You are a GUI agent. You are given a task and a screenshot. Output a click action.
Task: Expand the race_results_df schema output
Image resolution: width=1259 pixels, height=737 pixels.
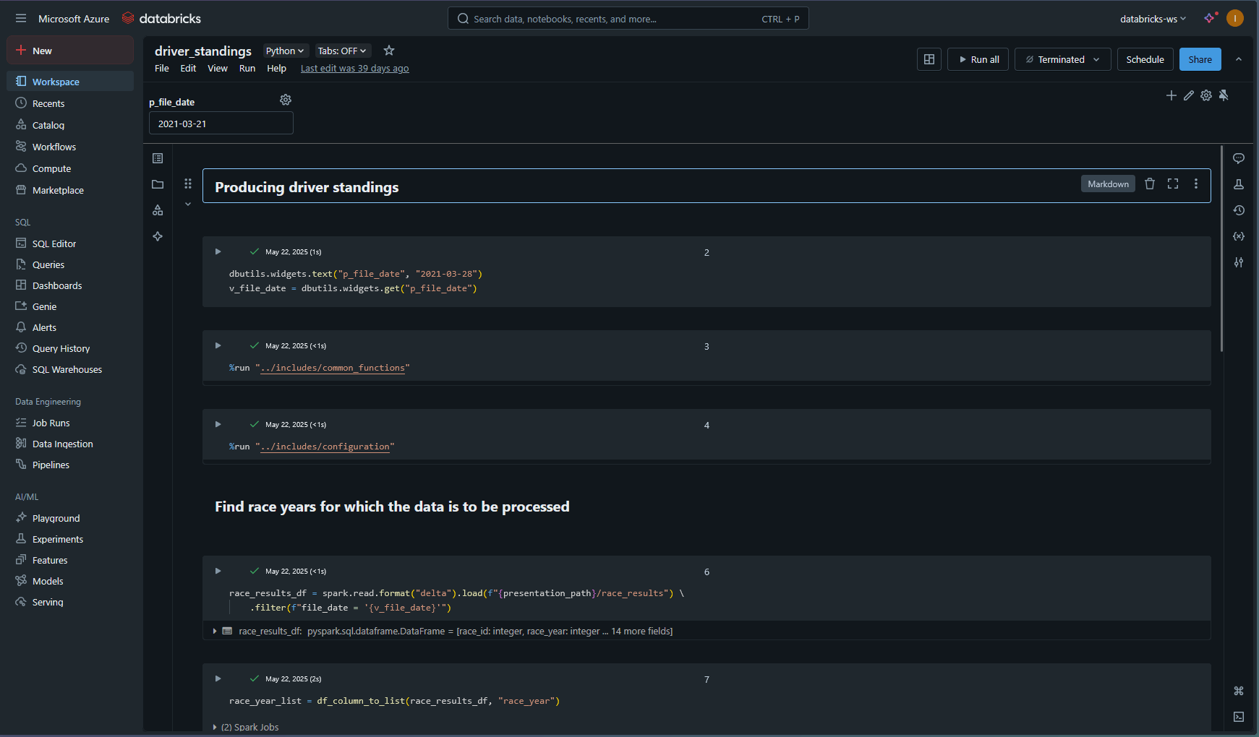point(215,631)
